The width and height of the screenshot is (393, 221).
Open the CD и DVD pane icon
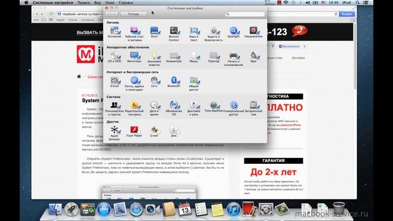[x=114, y=55]
